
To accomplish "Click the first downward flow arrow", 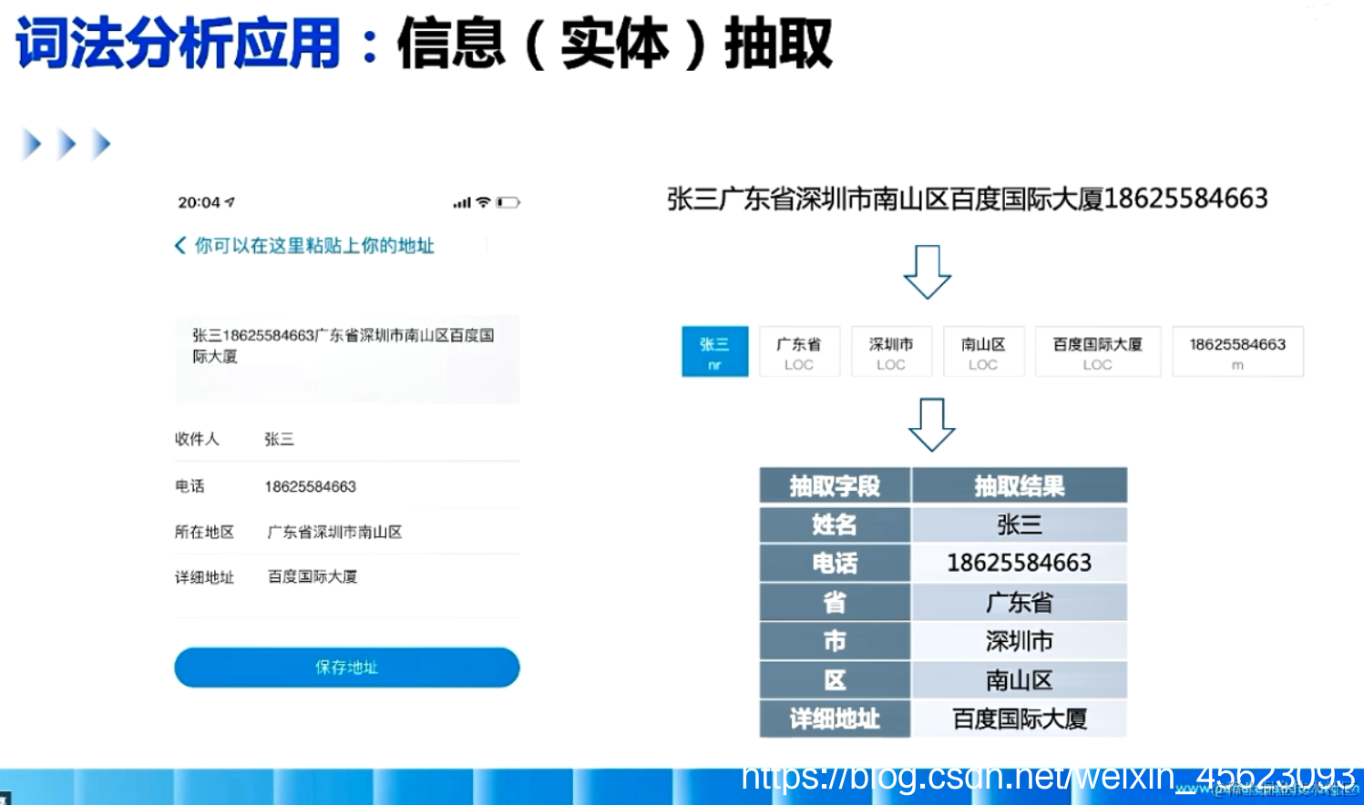I will [x=928, y=271].
